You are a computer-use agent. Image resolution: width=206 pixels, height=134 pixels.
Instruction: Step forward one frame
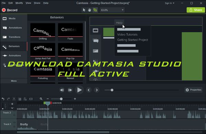(70, 90)
